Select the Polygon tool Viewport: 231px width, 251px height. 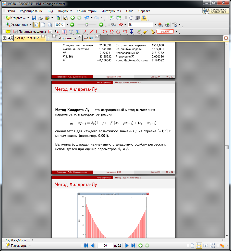click(x=118, y=32)
